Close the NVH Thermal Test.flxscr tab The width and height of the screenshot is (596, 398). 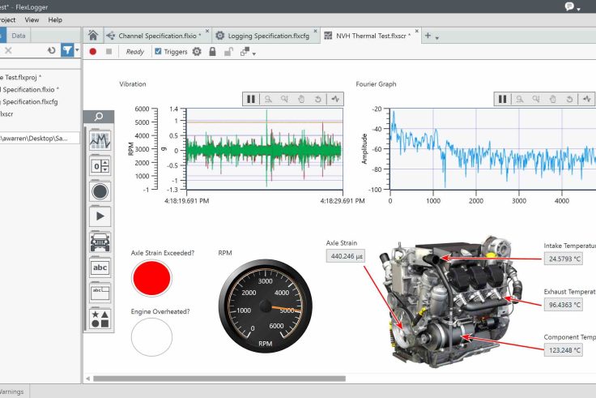(416, 31)
